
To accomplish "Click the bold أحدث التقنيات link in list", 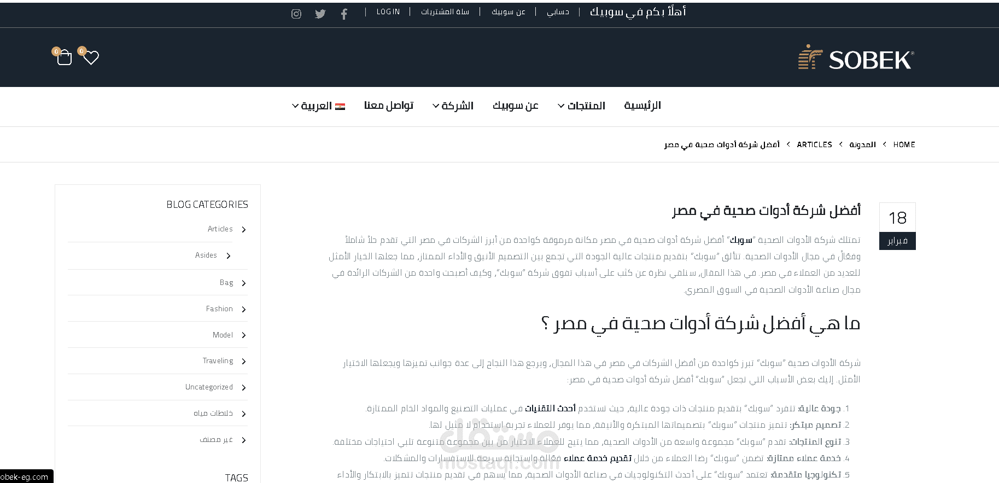I will click(x=550, y=408).
